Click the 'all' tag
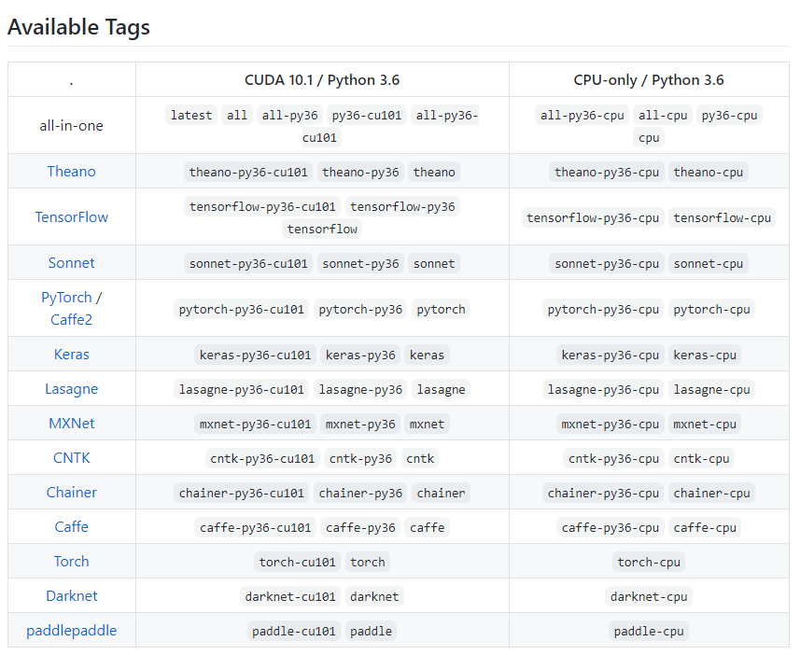Viewport: 800px width, 655px height. tap(237, 116)
